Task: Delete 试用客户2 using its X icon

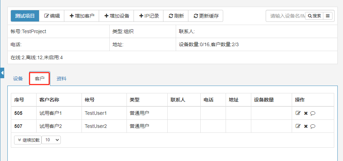Action: click(x=306, y=126)
